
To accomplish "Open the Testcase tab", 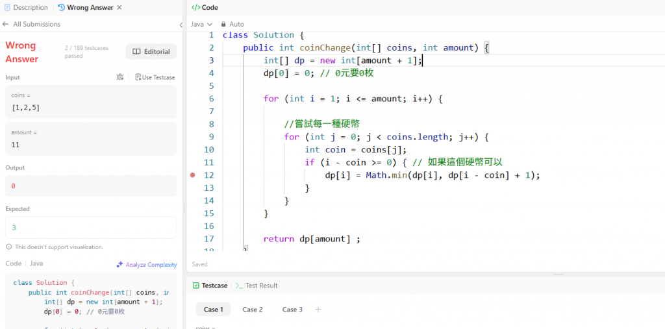I will point(210,286).
